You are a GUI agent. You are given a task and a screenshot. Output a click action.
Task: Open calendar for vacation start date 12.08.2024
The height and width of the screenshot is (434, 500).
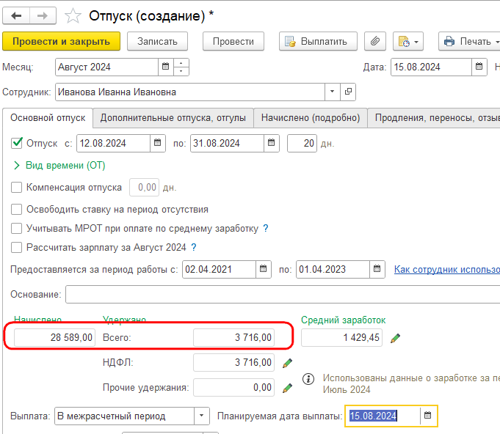pyautogui.click(x=158, y=143)
